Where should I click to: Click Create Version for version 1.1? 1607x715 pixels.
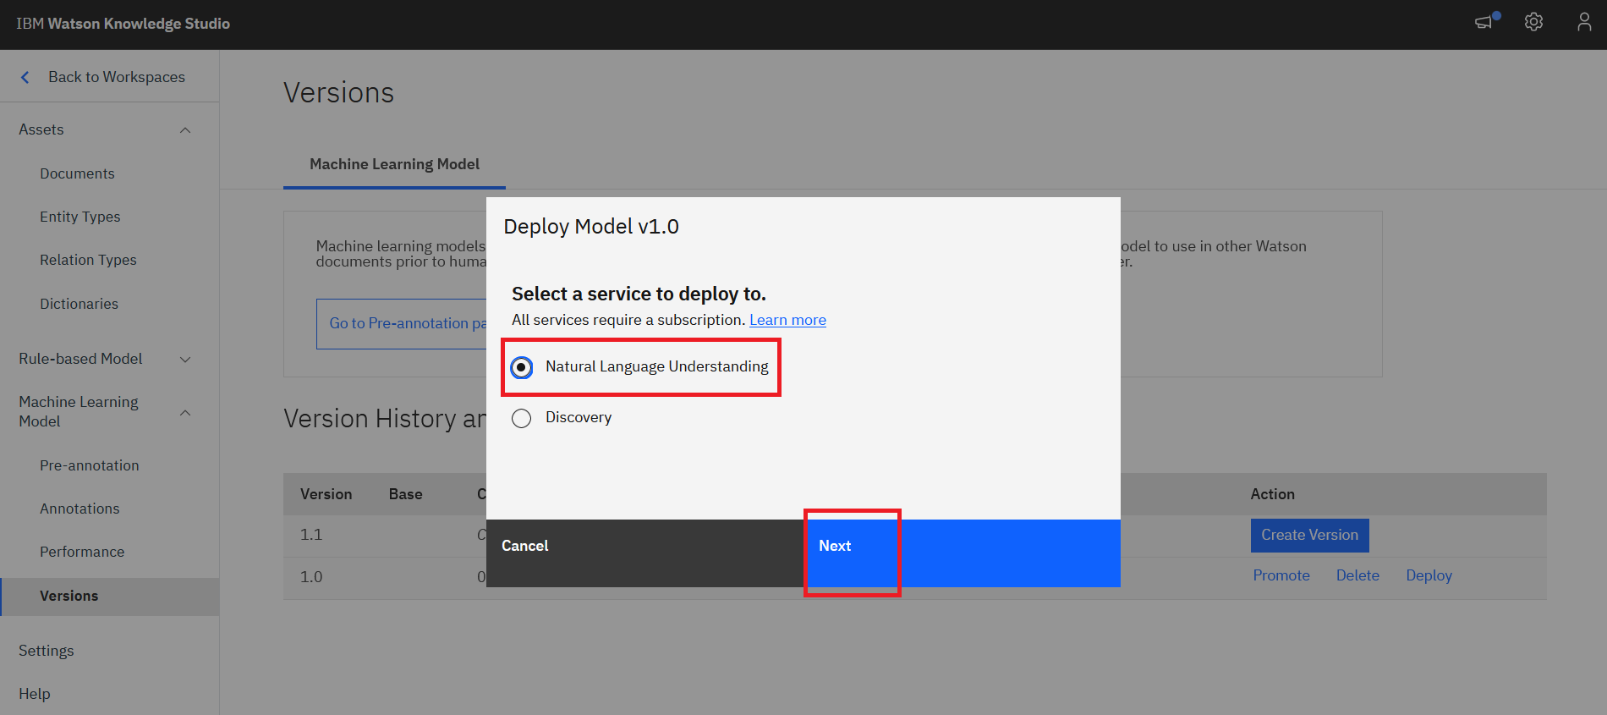(x=1309, y=535)
